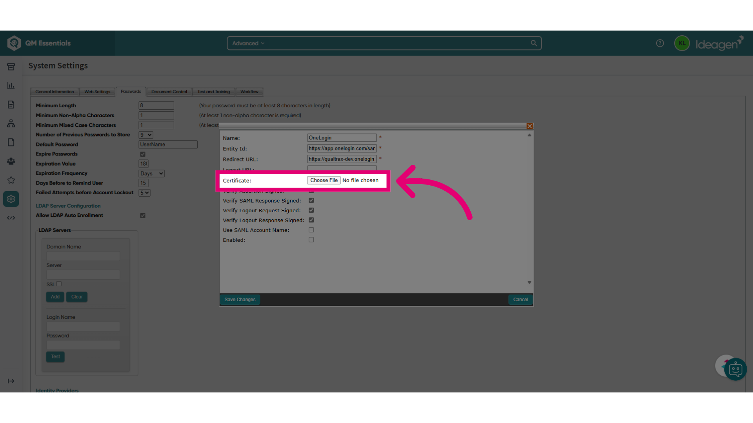
Task: Click the Domain Name input field
Action: pyautogui.click(x=83, y=256)
